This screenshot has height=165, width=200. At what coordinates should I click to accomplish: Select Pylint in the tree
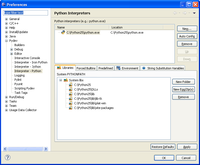point(18,80)
